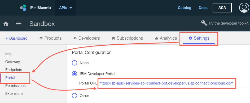Open the Docs link
The height and width of the screenshot is (103, 250).
point(203,8)
